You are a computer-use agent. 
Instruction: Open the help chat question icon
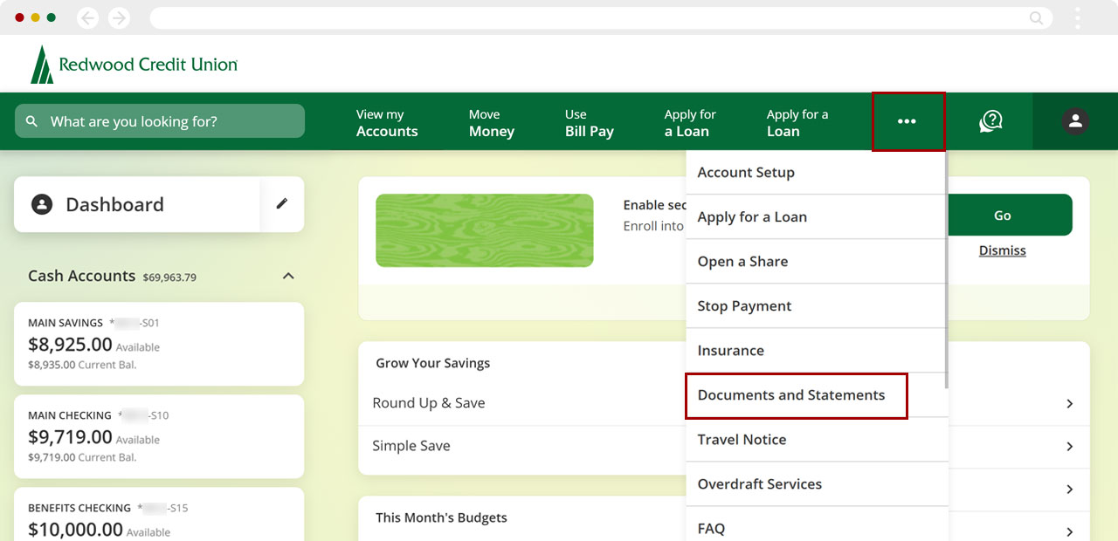pyautogui.click(x=990, y=121)
